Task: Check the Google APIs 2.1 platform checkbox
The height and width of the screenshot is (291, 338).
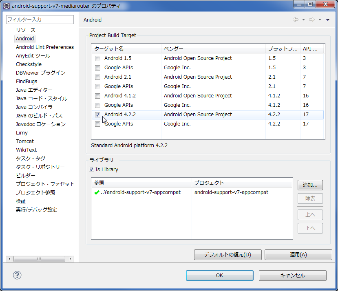Action: pyautogui.click(x=98, y=87)
